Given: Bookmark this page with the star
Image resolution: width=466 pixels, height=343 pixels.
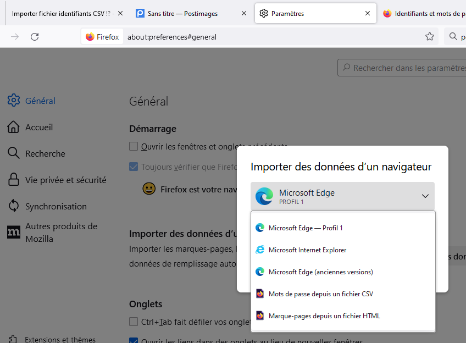Looking at the screenshot, I should pos(429,37).
